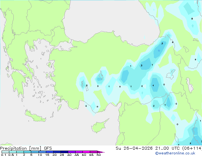202x156 pixels.
Task: Click the '30' legend scale label
Action: pos(69,155)
